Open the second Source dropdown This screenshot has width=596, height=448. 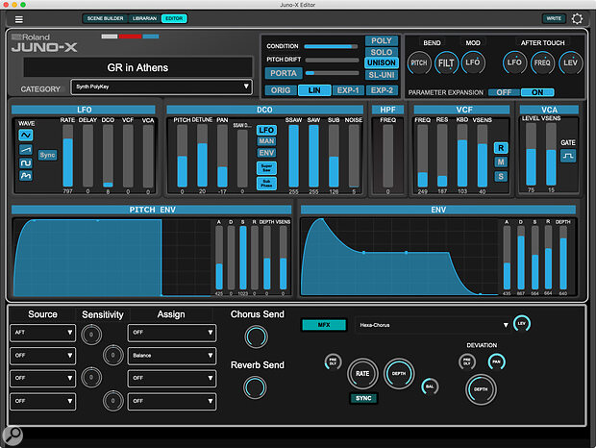pyautogui.click(x=43, y=356)
